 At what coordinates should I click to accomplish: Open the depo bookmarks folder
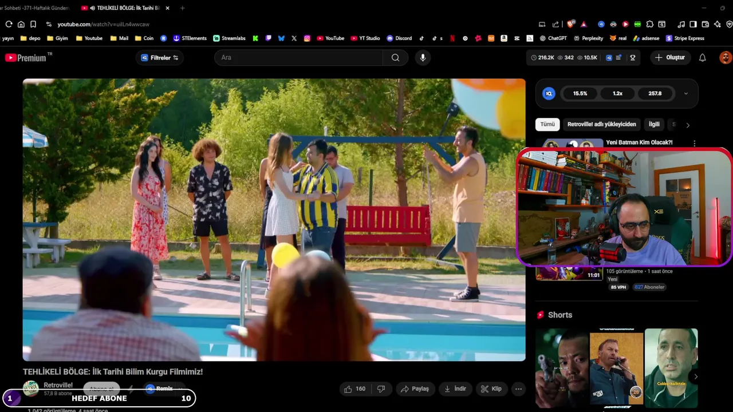pos(30,38)
